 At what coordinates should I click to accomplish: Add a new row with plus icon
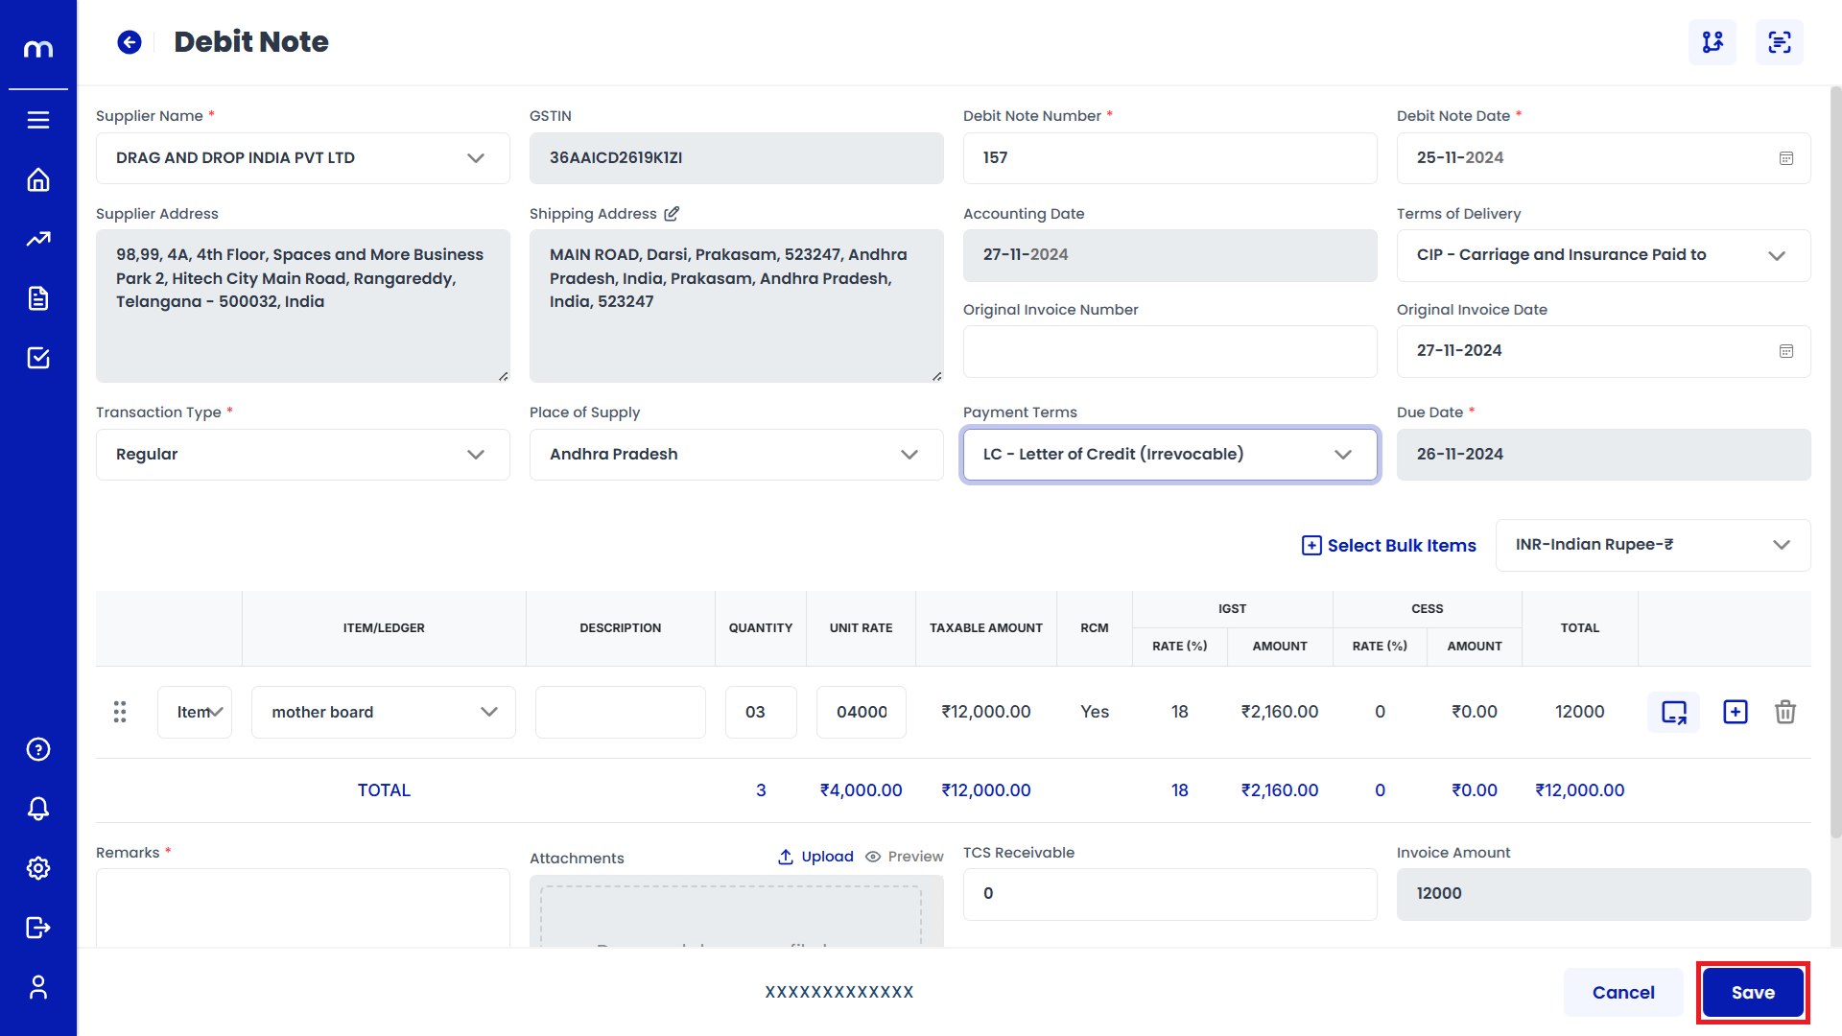click(1735, 712)
